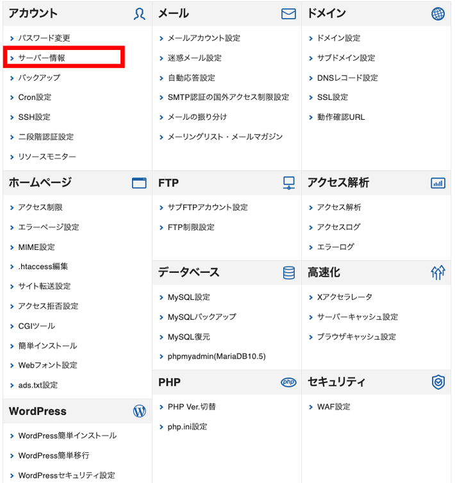Open サブドメイン設定 link
455x483 pixels.
[x=346, y=58]
